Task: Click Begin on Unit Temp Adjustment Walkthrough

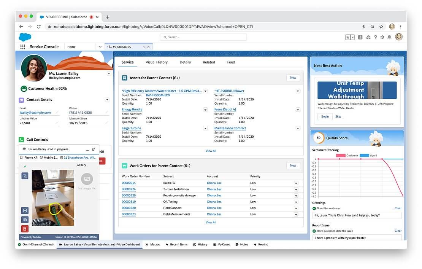Action: pyautogui.click(x=325, y=116)
